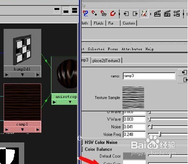Show bottom tab only in Hypershade
188x164 pixels.
pyautogui.click(x=66, y=10)
